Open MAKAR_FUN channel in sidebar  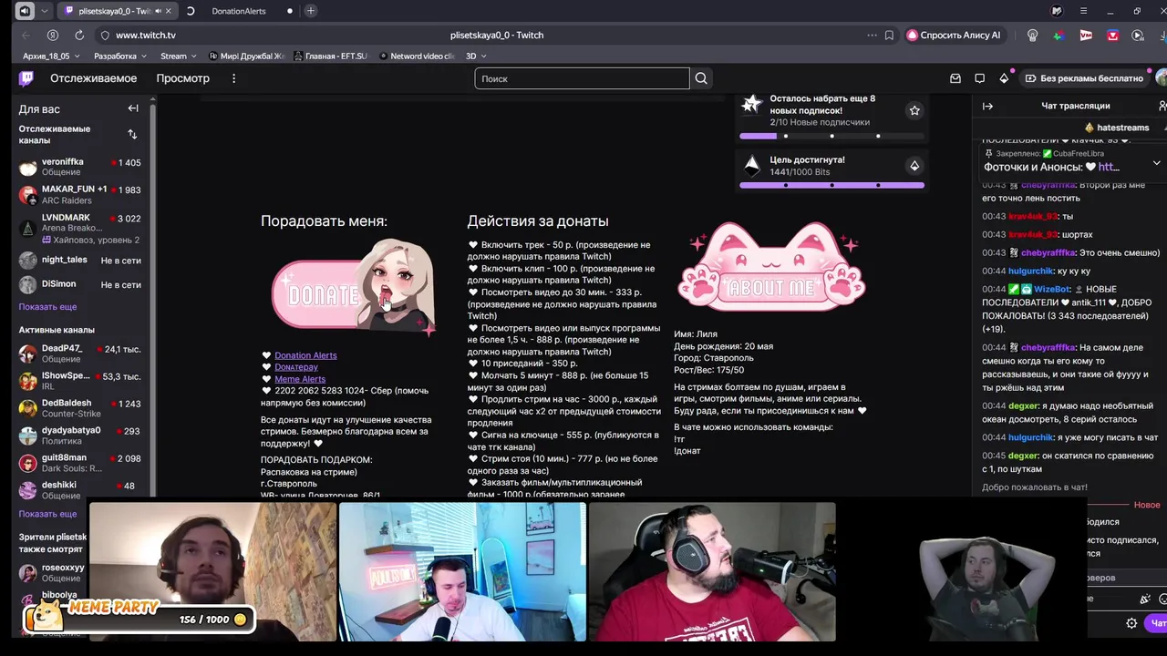click(80, 194)
